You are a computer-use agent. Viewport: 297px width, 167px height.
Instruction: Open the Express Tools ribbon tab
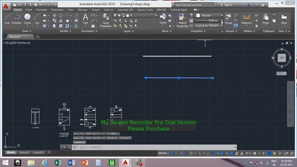point(145,10)
